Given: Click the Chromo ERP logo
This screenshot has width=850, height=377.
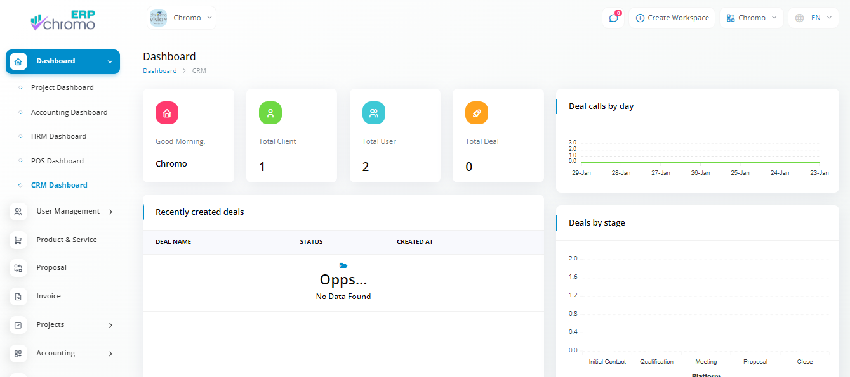Looking at the screenshot, I should click(63, 21).
